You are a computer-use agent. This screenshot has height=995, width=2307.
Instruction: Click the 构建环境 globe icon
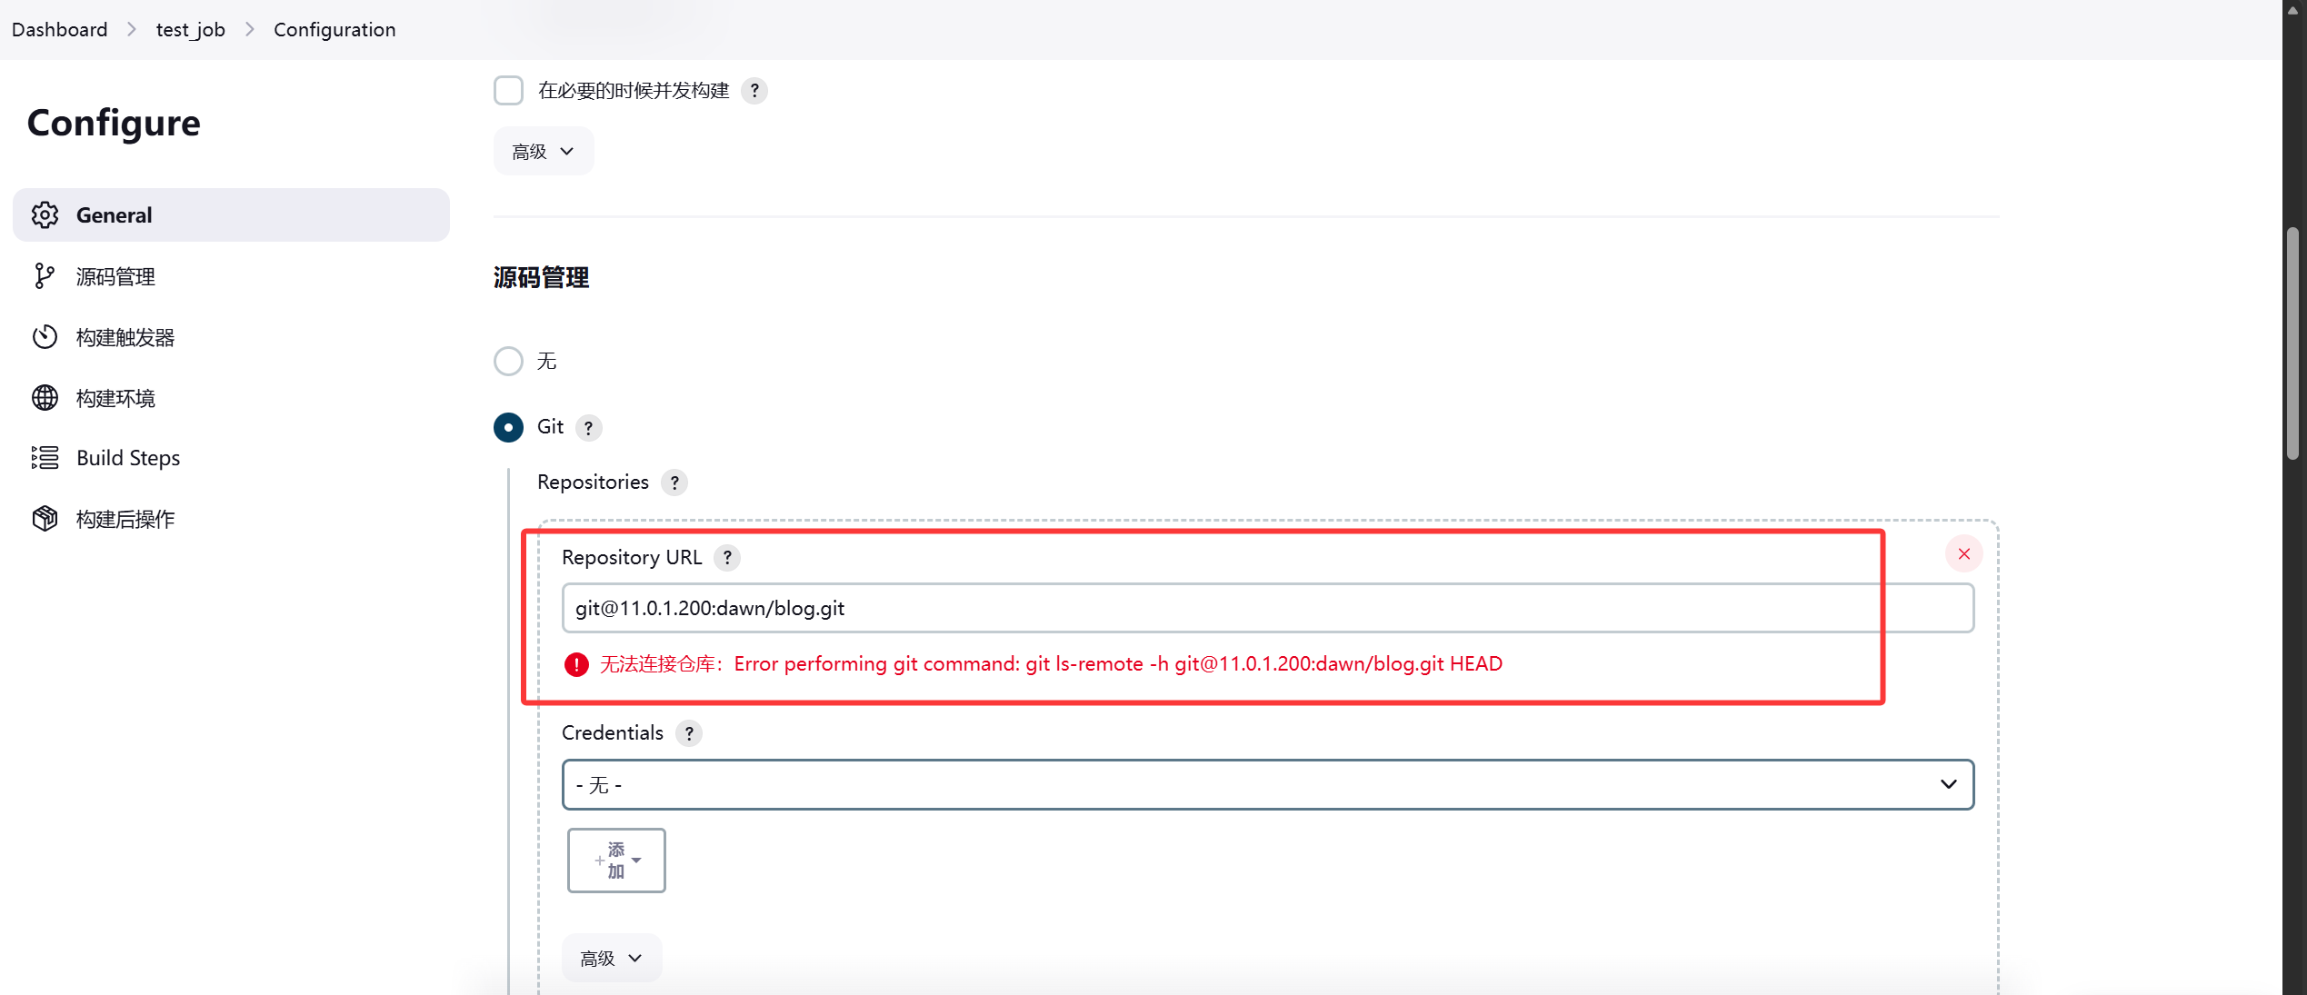tap(45, 398)
